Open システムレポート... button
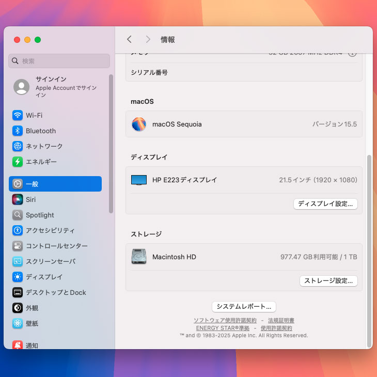 244,307
